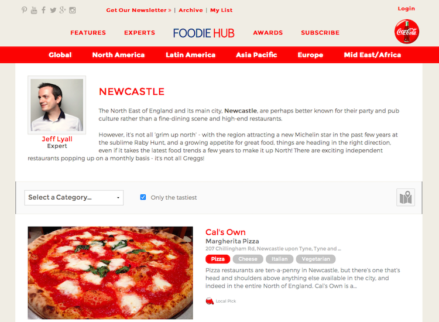Screen dimensions: 439x322
Task: Open Jeff Lyall expert profile photo
Action: (57, 105)
